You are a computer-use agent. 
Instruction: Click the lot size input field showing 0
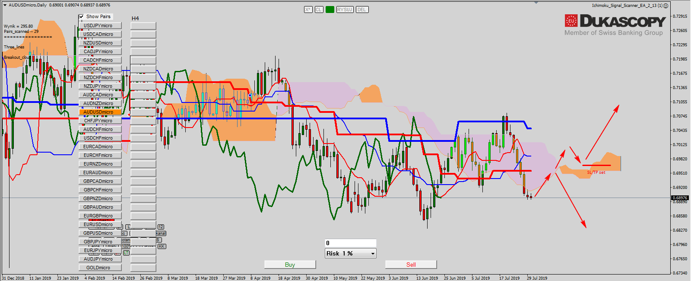(350, 243)
